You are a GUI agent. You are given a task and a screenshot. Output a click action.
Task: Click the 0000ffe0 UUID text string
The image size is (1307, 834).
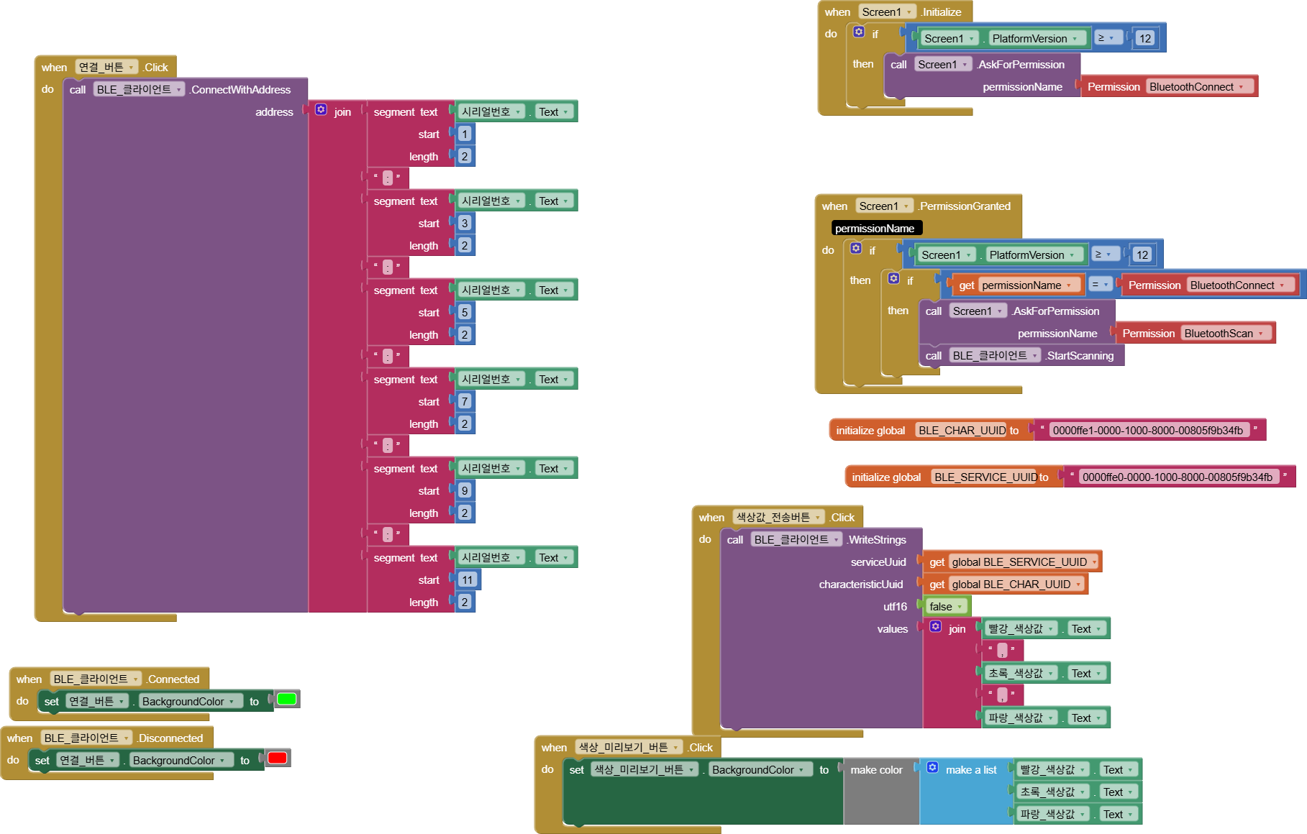1178,477
